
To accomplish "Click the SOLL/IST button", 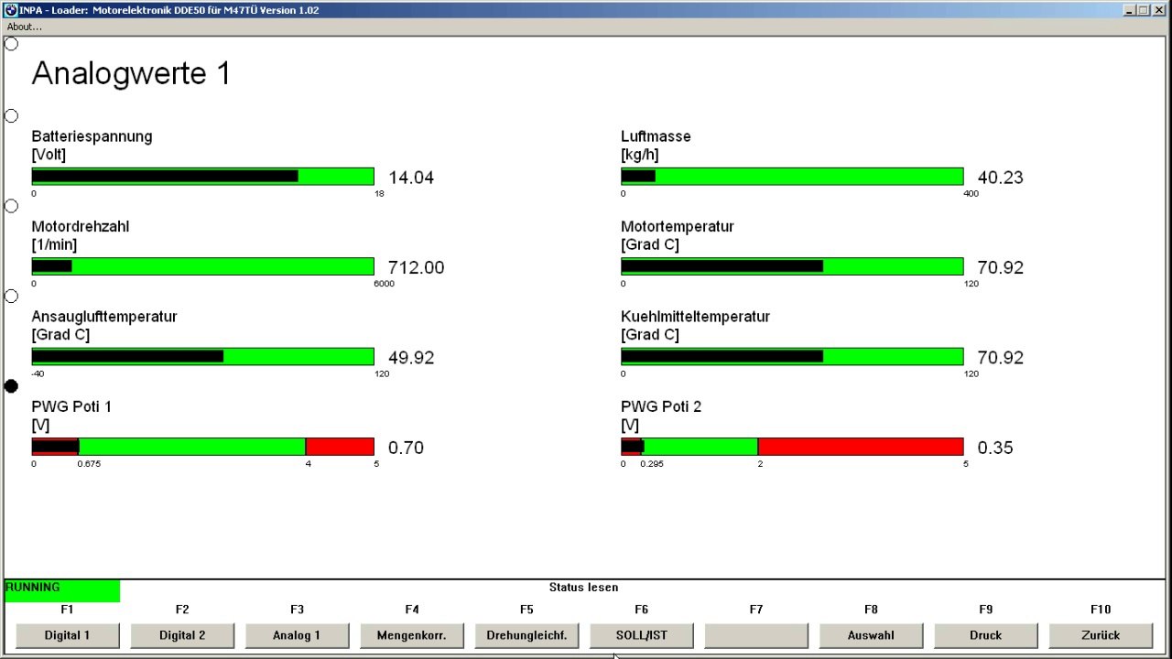I will [x=642, y=635].
